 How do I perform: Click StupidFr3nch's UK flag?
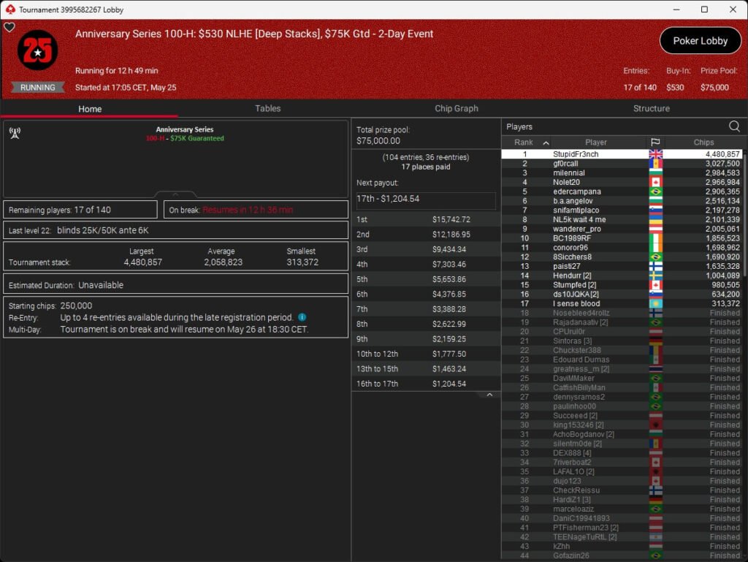[x=655, y=154]
